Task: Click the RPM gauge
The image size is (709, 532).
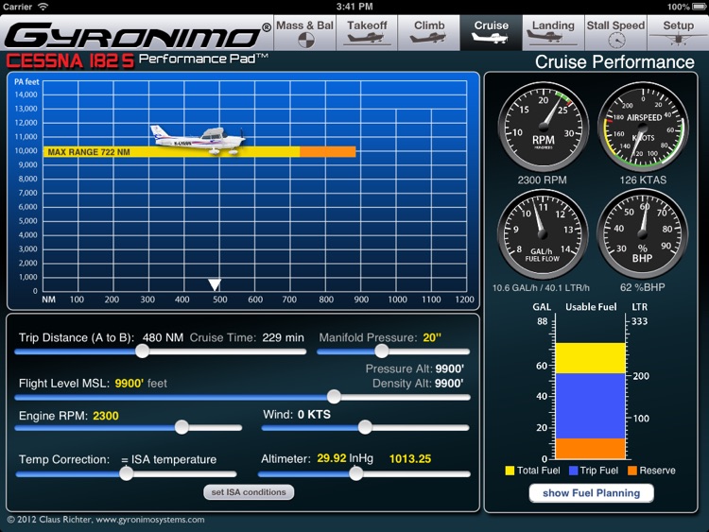Action: click(543, 127)
